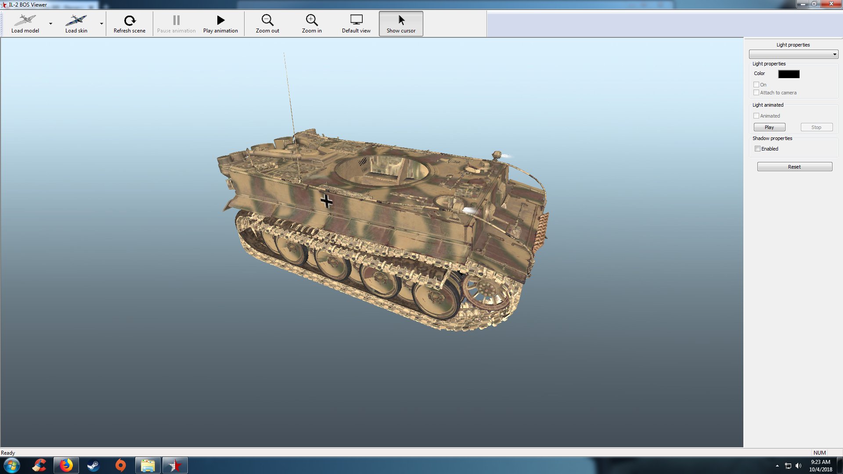Restore the Default view
The height and width of the screenshot is (474, 843).
click(356, 24)
